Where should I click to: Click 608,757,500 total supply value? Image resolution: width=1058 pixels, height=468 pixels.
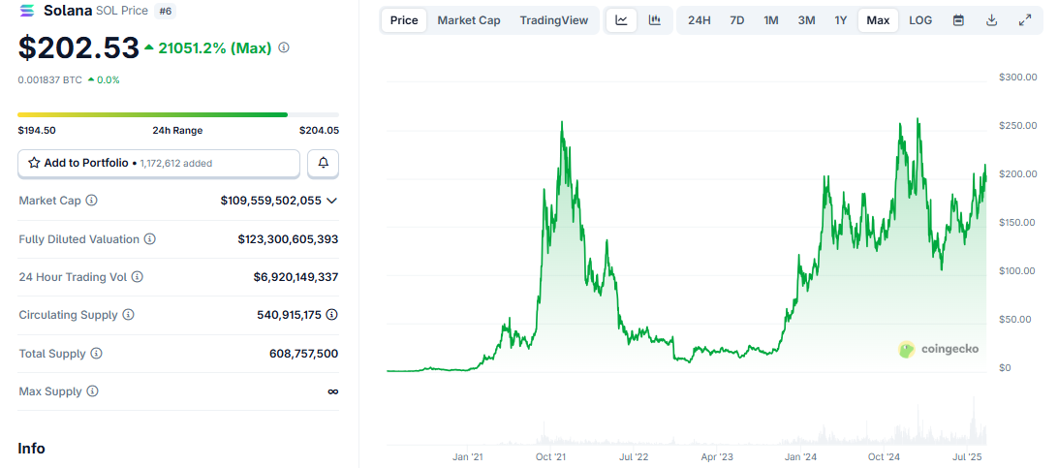coord(303,354)
